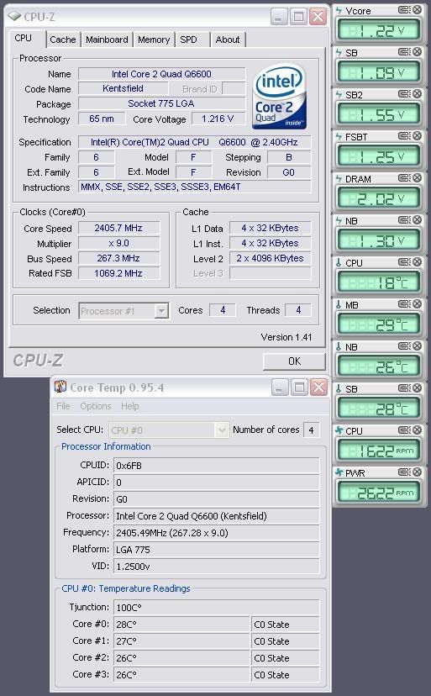Close the Vcore voltage gadget with its X icon

tap(417, 10)
